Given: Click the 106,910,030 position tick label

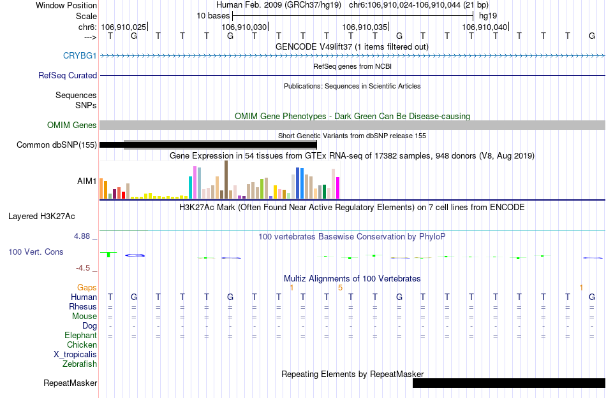Looking at the screenshot, I should click(x=244, y=27).
